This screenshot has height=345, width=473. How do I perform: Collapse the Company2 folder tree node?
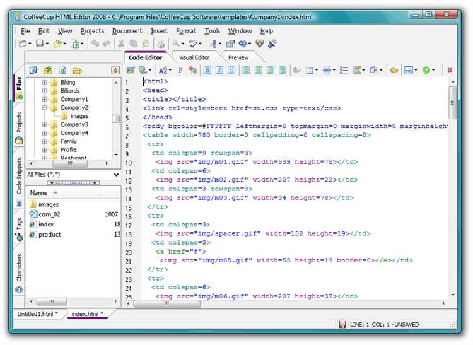[x=45, y=108]
